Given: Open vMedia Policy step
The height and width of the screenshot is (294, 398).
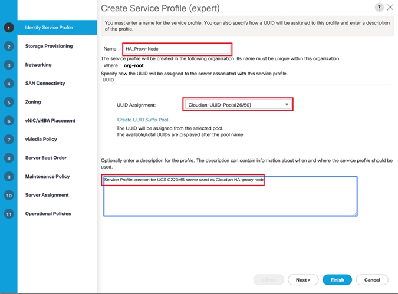Looking at the screenshot, I should point(41,139).
